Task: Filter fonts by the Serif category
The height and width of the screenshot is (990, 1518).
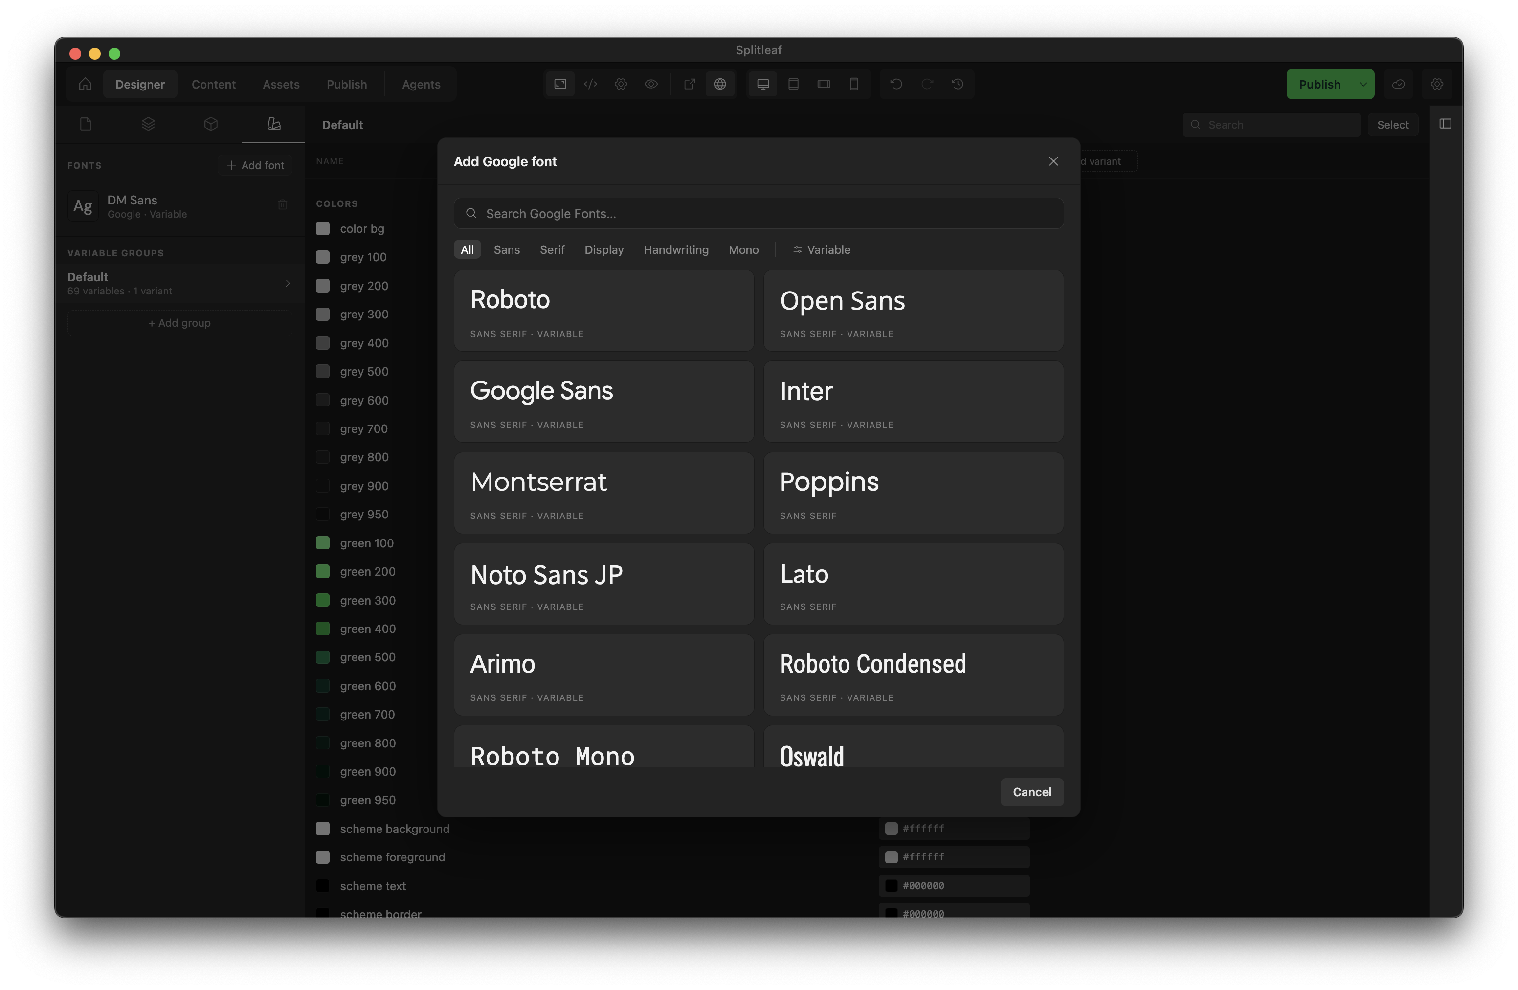Action: pos(552,249)
